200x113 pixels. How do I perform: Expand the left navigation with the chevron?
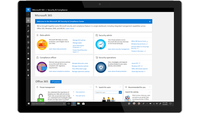(28, 15)
